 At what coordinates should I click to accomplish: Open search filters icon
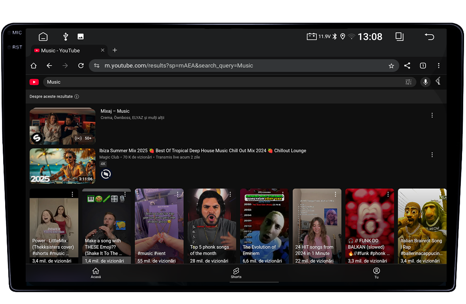click(409, 82)
